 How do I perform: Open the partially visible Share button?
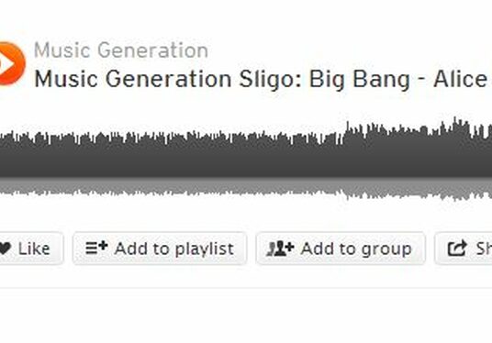464,249
